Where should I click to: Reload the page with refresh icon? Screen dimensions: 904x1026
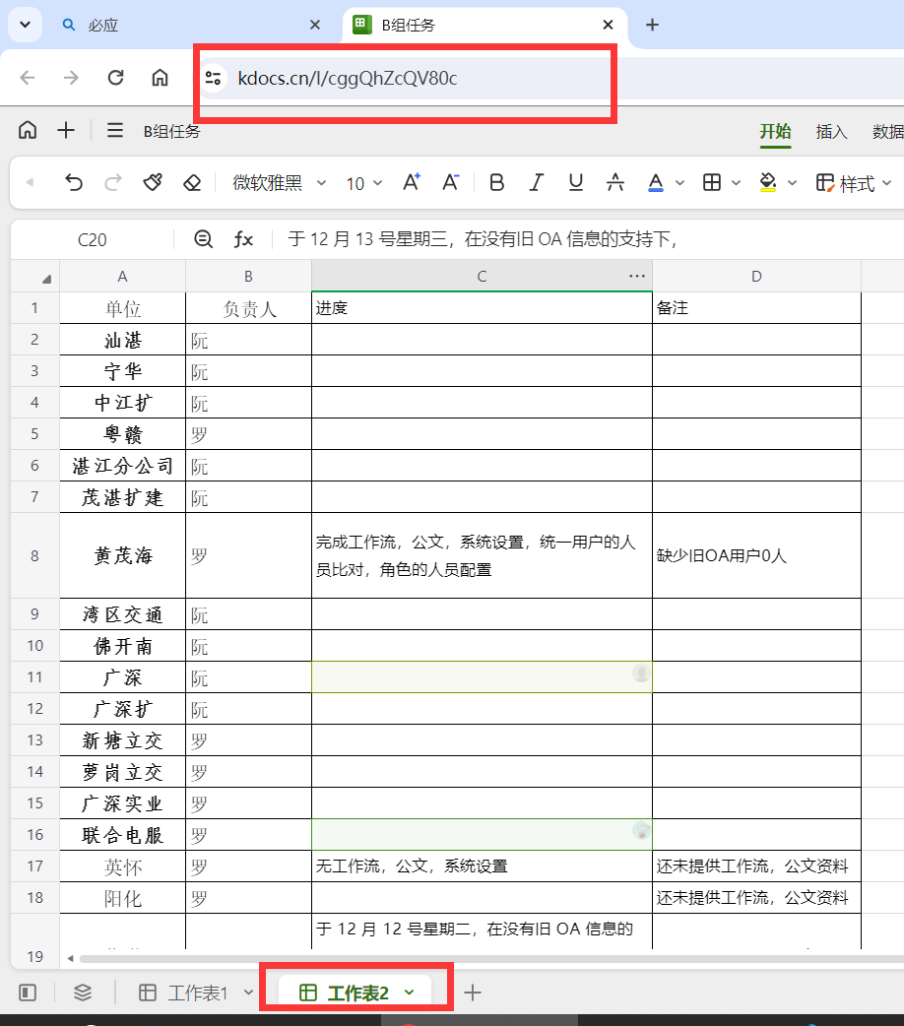coord(116,78)
